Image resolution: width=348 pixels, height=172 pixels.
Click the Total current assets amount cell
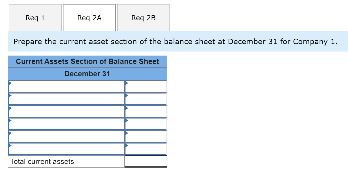point(146,161)
